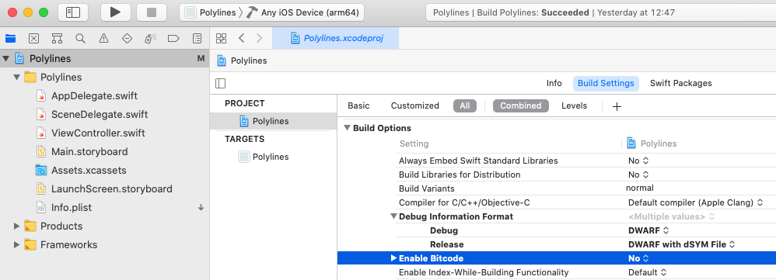
Task: Switch to the Swift Packages tab
Action: 680,84
